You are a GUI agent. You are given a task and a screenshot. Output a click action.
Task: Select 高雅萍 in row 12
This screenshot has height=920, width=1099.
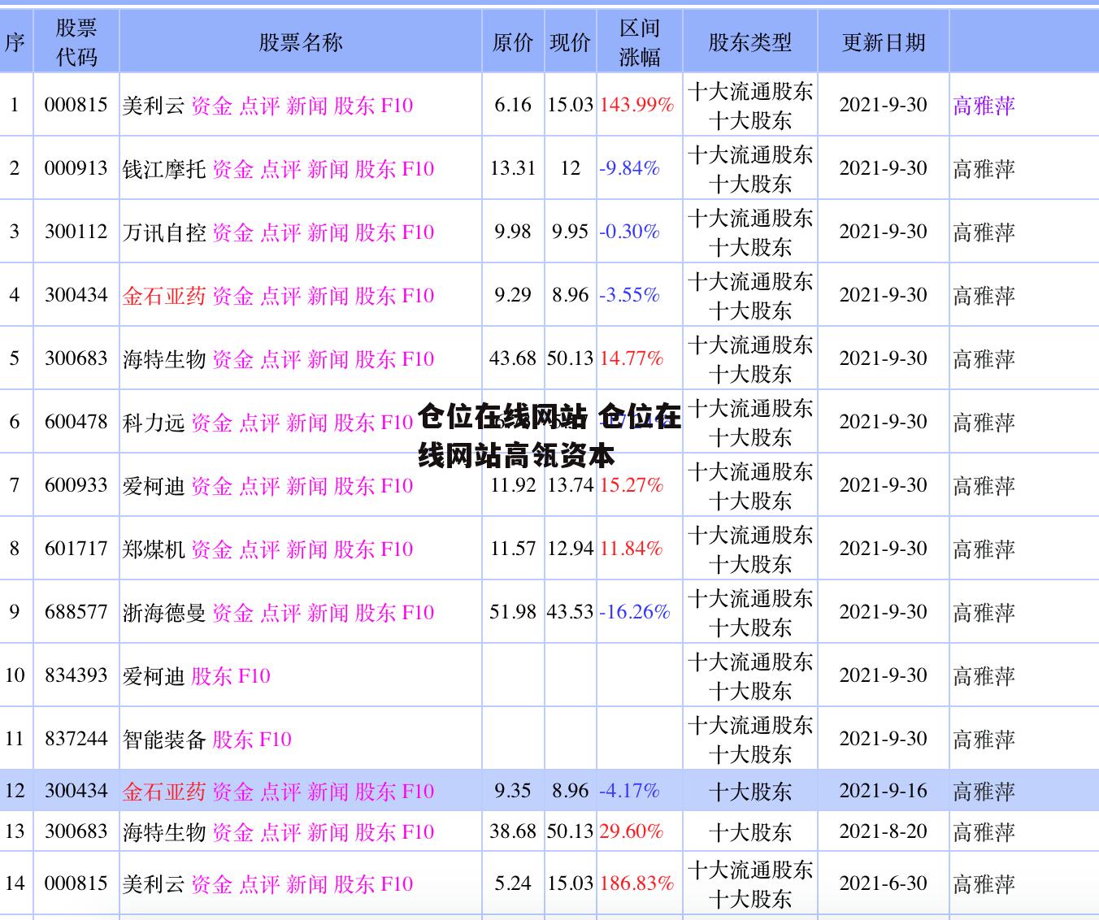click(x=984, y=791)
